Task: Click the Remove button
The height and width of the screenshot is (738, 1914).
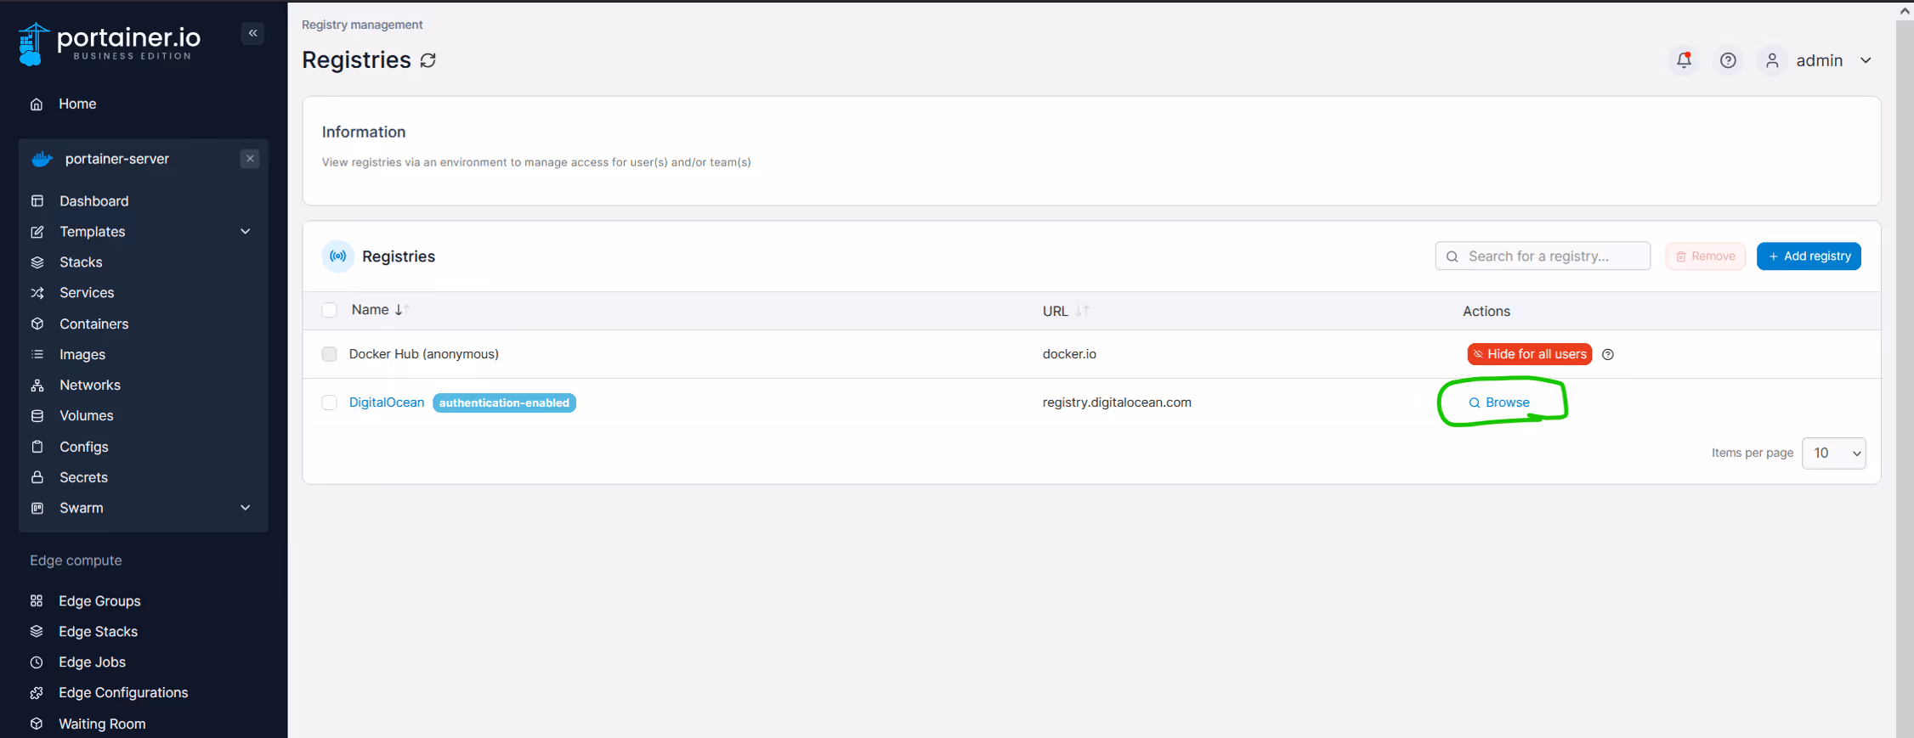Action: pos(1705,256)
